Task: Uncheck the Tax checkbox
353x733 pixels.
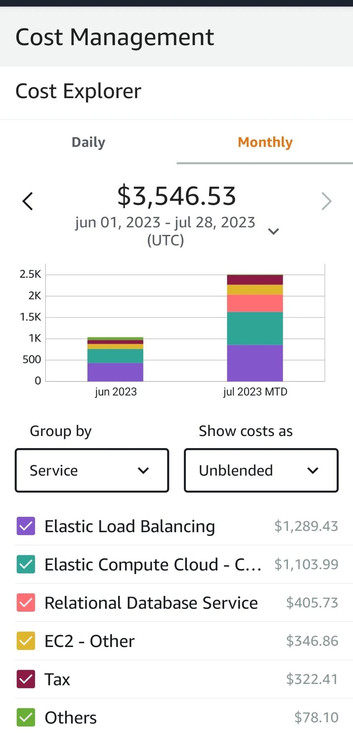Action: pyautogui.click(x=26, y=679)
